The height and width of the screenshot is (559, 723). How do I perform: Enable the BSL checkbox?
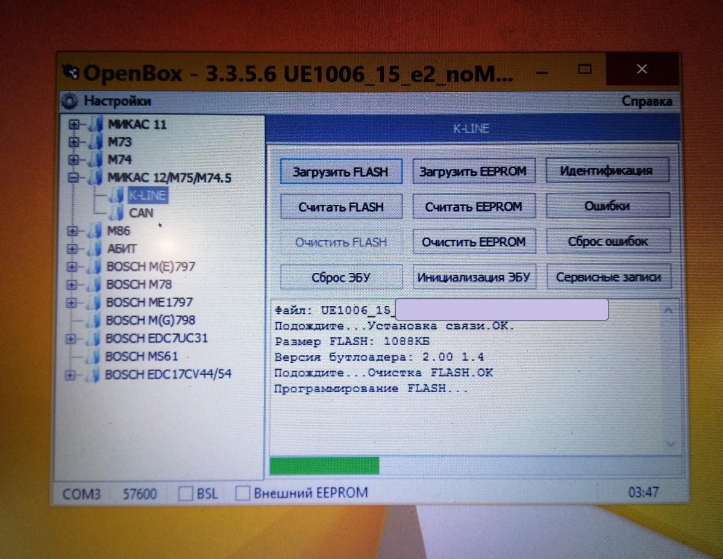point(185,493)
